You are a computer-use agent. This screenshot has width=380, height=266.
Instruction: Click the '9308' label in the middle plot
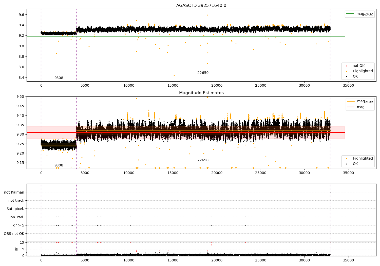click(x=59, y=165)
